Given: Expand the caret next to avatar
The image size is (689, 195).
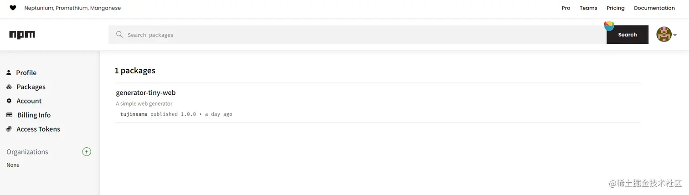Looking at the screenshot, I should (675, 35).
